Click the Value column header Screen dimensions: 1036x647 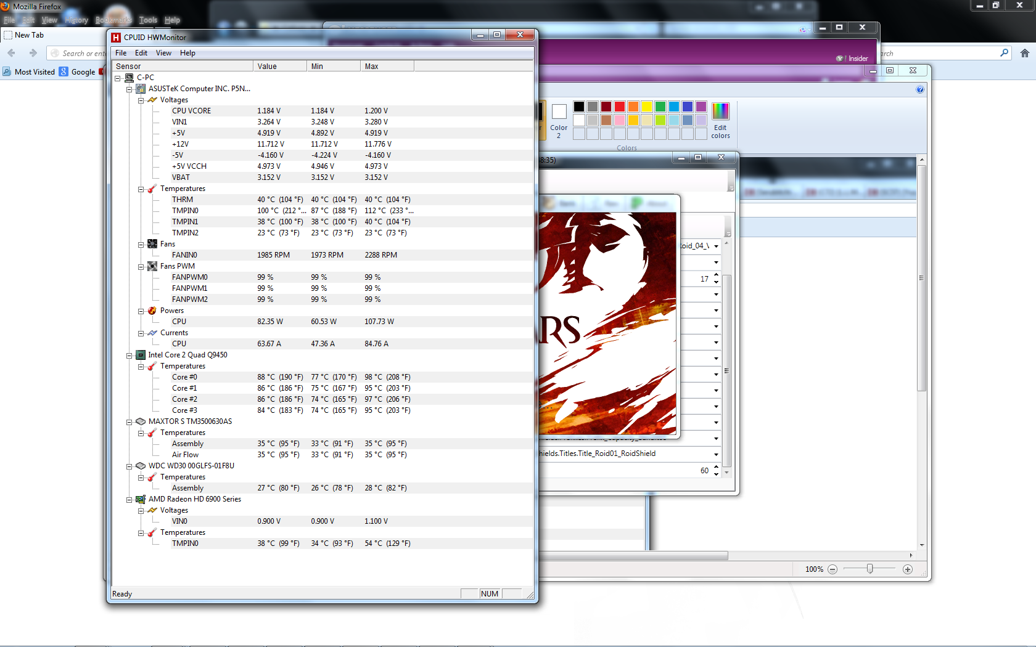click(x=280, y=67)
